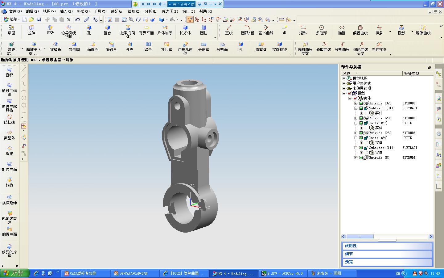Open the 编辑 edit menu
The height and width of the screenshot is (278, 444).
pyautogui.click(x=32, y=11)
